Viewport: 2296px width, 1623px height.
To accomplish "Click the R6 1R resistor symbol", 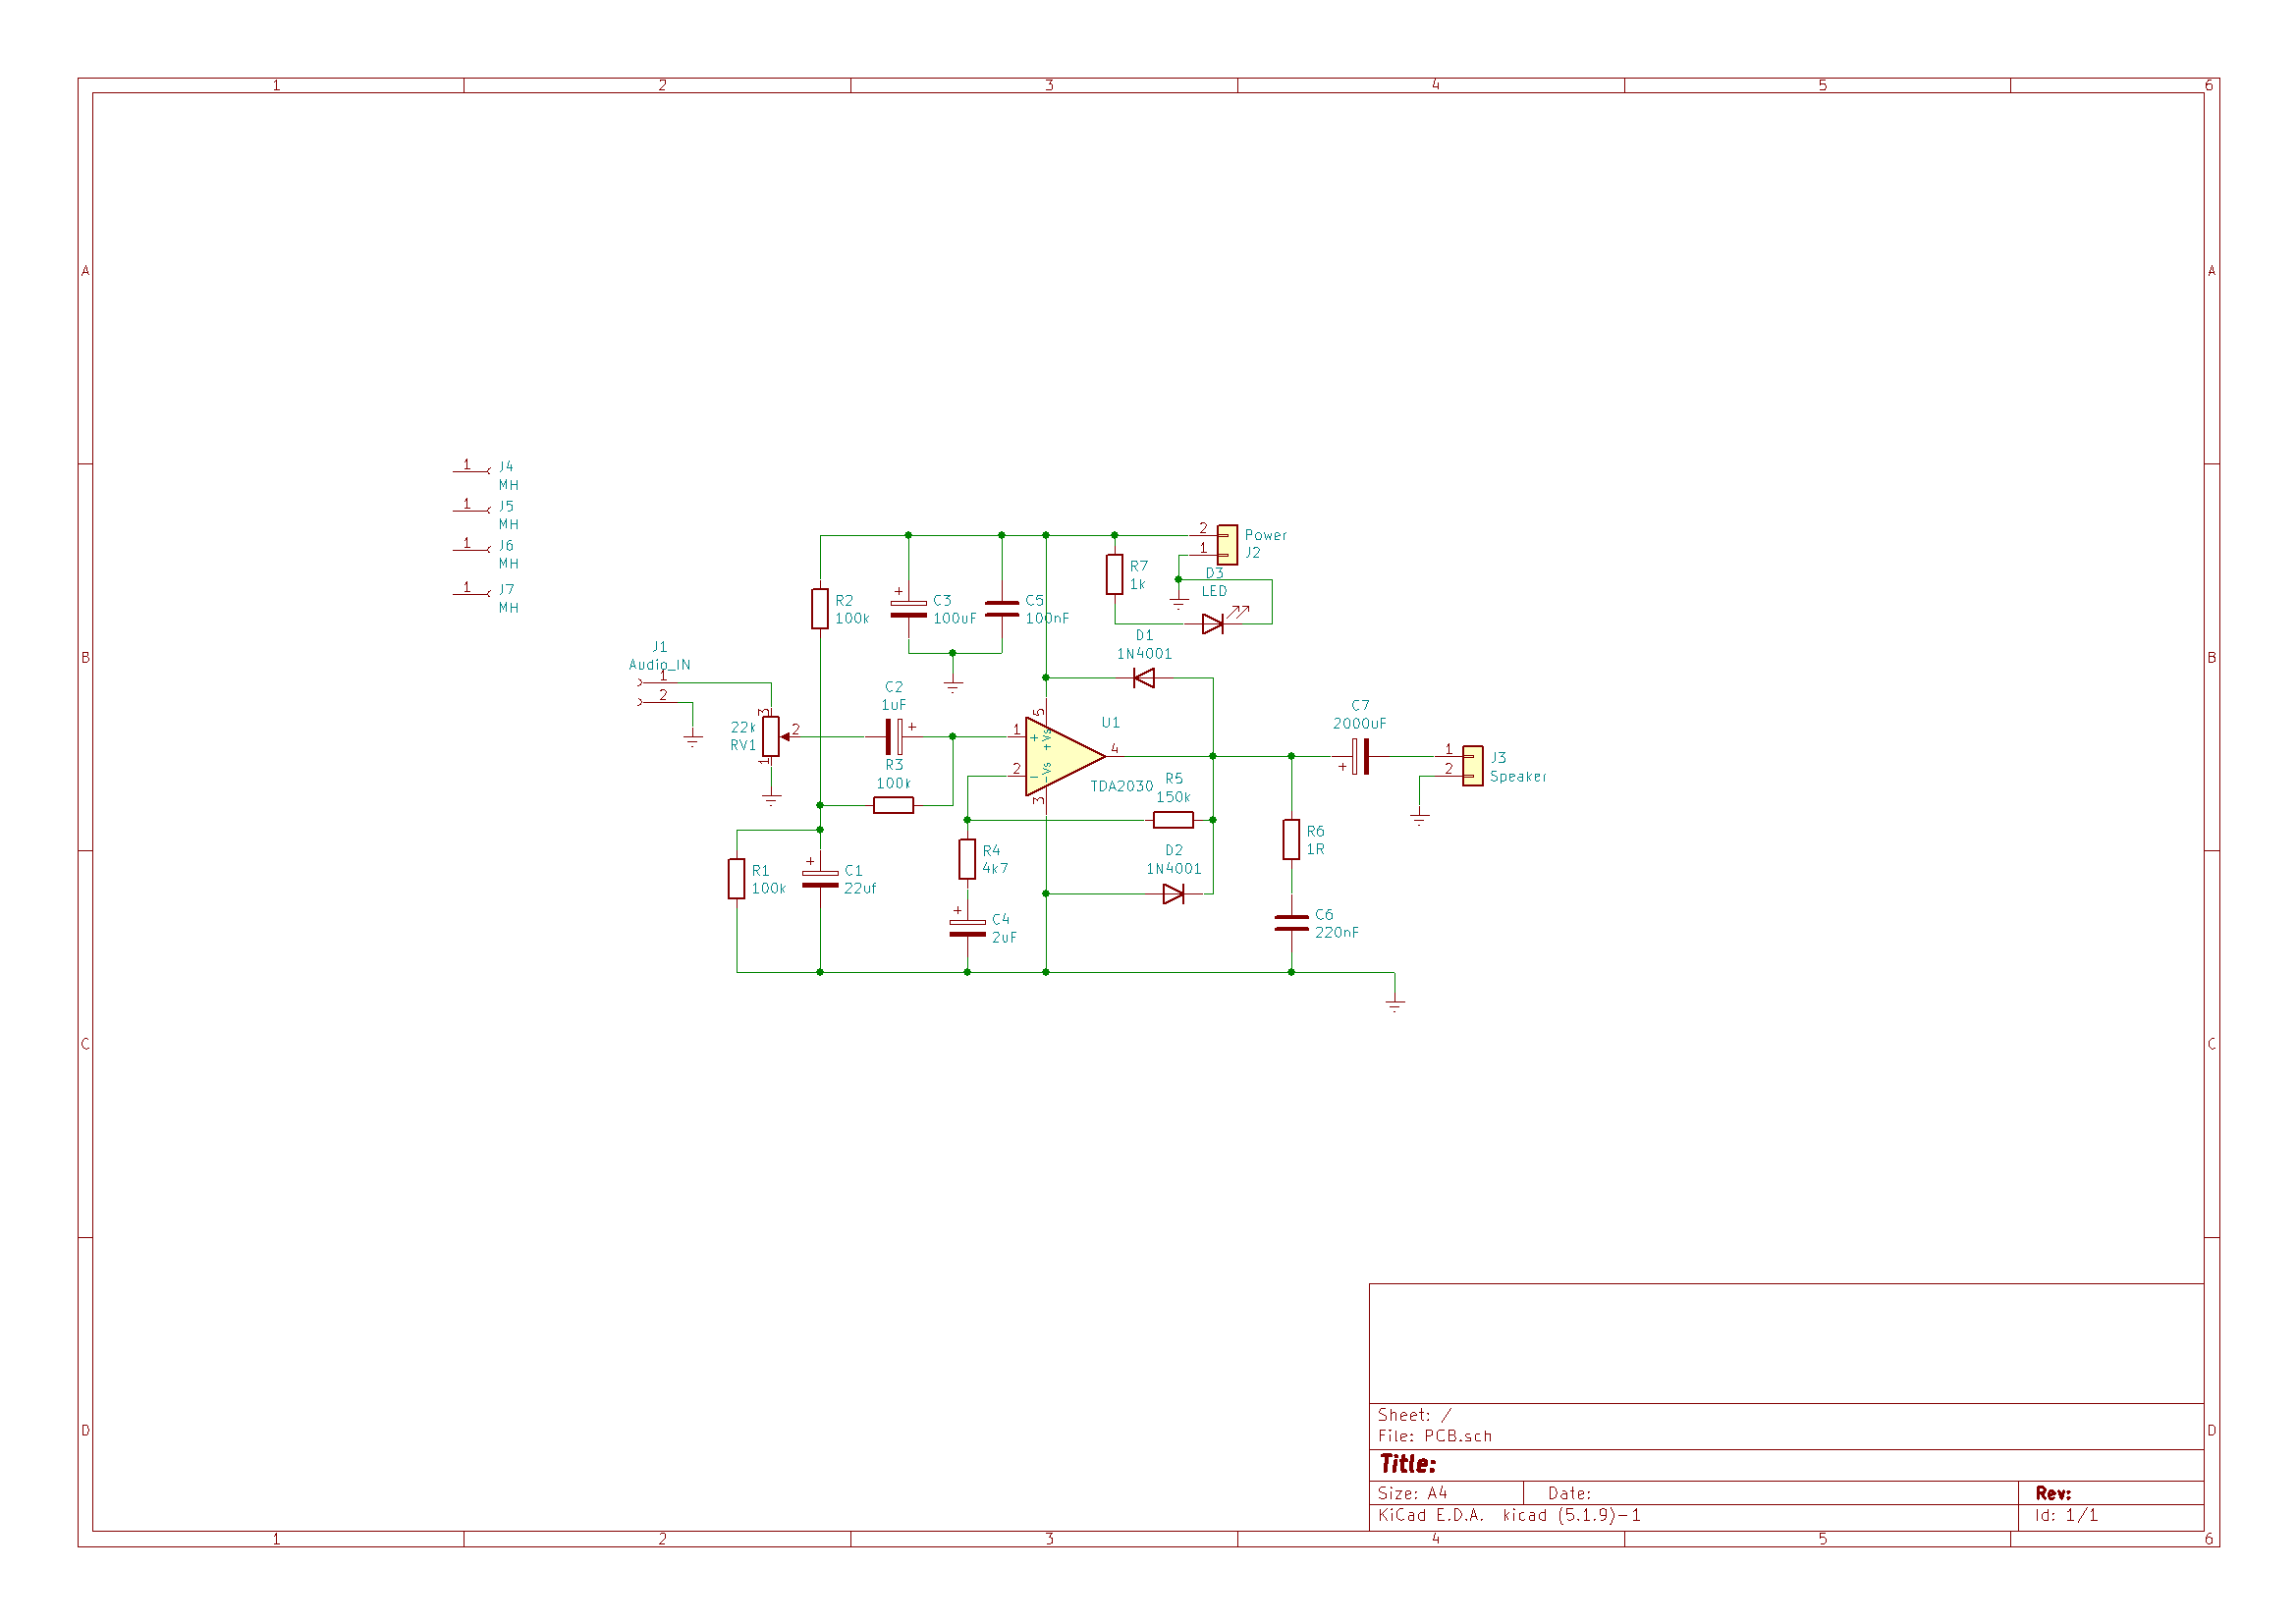I will [1292, 840].
